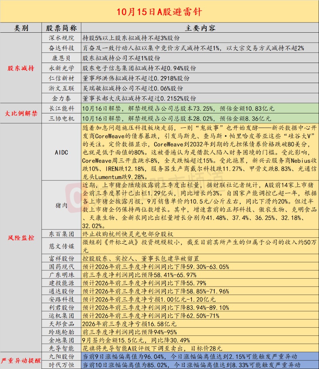Select stock name "玲珑轮胎"
Screen dimensions: 319x369
pyautogui.click(x=61, y=332)
